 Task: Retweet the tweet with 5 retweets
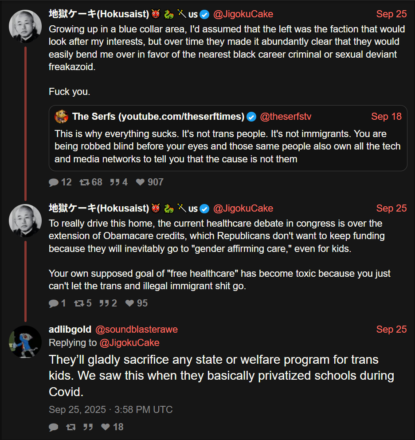coord(79,303)
